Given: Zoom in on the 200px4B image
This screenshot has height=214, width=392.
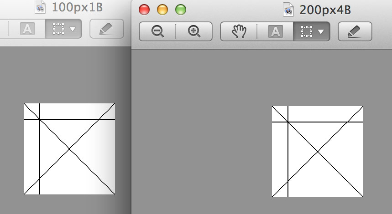Looking at the screenshot, I should [194, 31].
